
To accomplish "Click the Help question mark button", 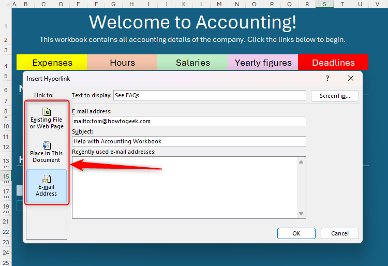I will [327, 79].
